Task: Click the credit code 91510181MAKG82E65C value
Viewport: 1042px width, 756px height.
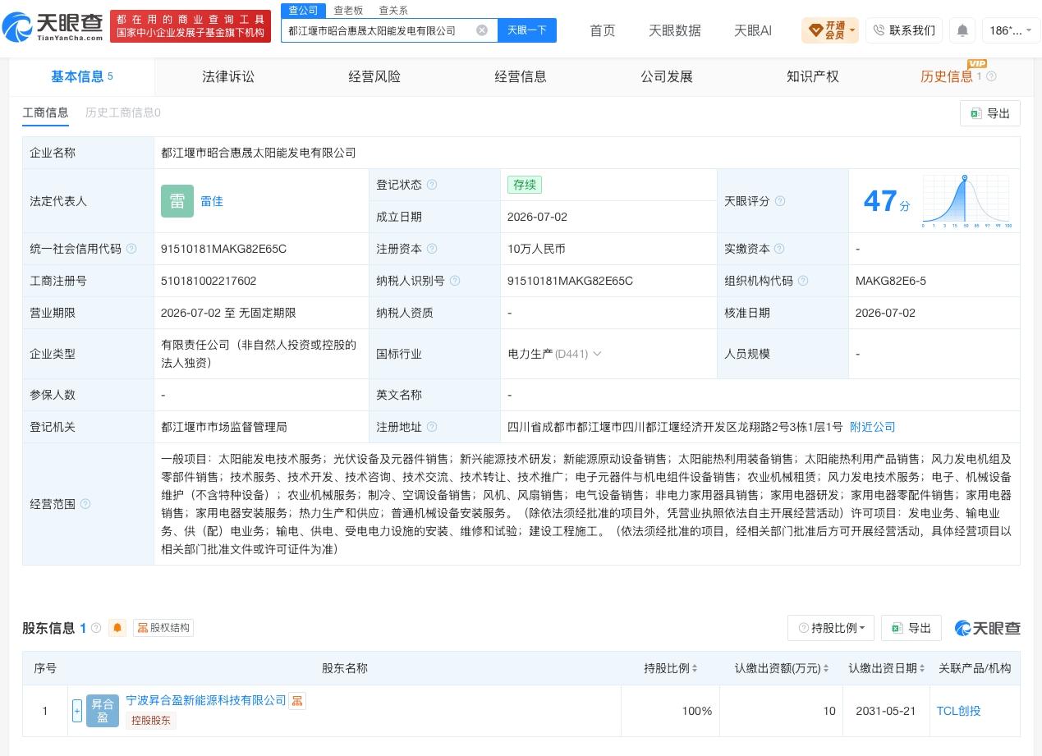Action: pyautogui.click(x=224, y=249)
